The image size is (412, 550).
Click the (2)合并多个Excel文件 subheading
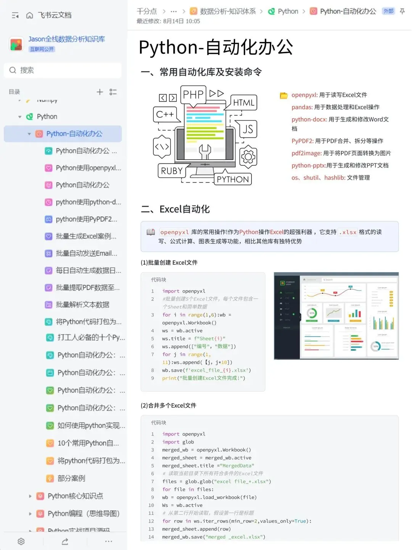(168, 406)
